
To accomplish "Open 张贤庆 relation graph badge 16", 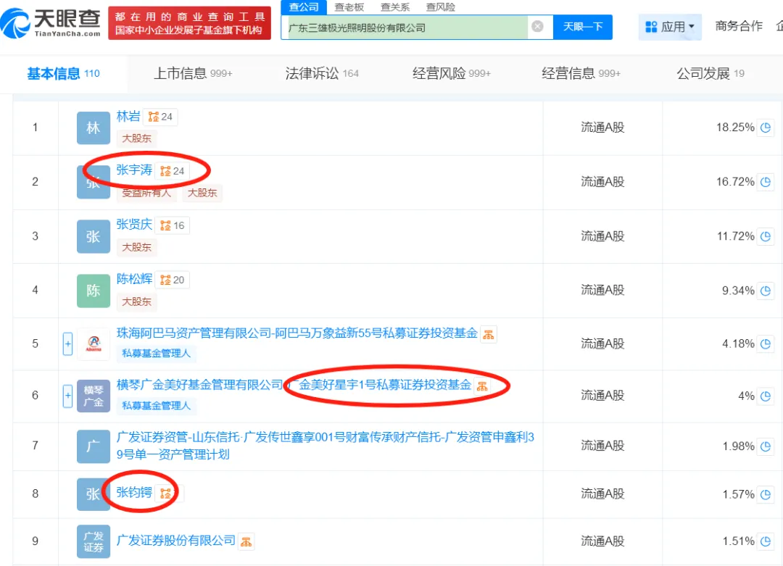I will (173, 225).
